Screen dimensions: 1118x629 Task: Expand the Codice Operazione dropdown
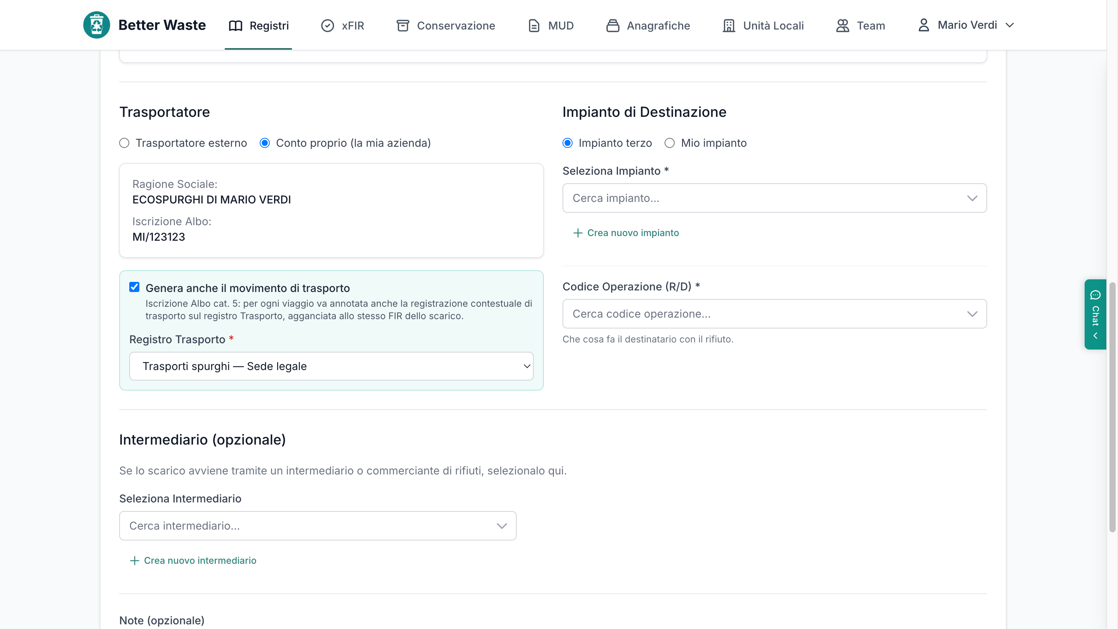click(775, 313)
